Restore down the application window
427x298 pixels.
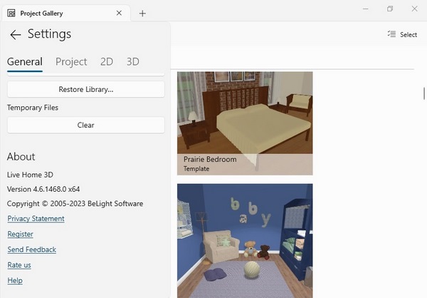coord(390,9)
